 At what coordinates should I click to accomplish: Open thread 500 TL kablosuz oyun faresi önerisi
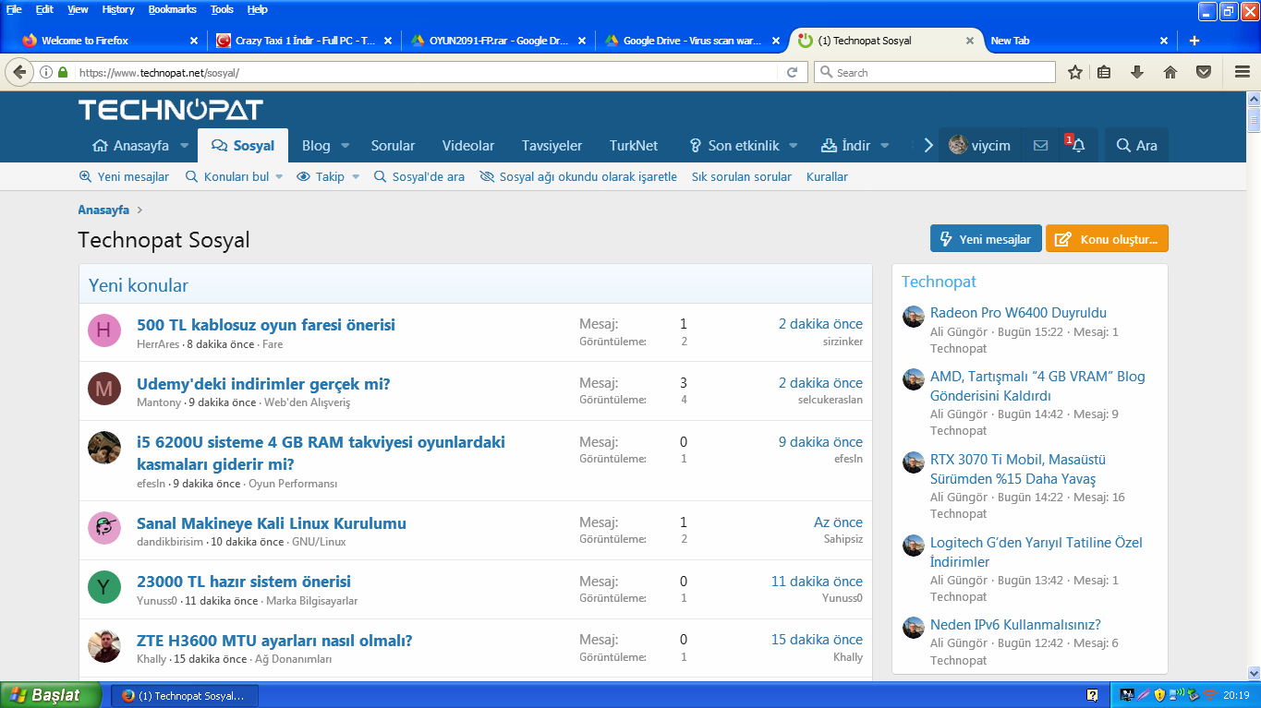[x=266, y=325]
